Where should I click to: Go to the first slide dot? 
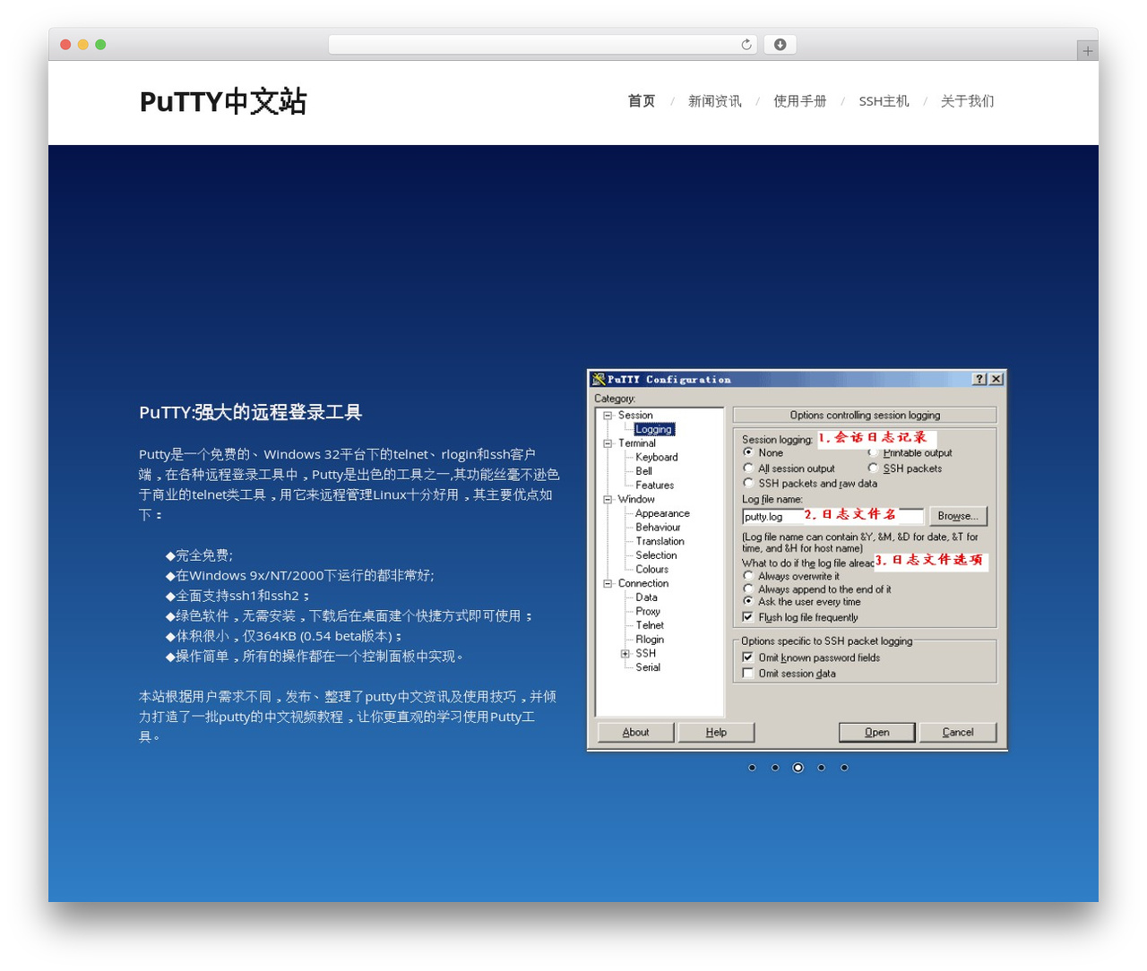752,768
